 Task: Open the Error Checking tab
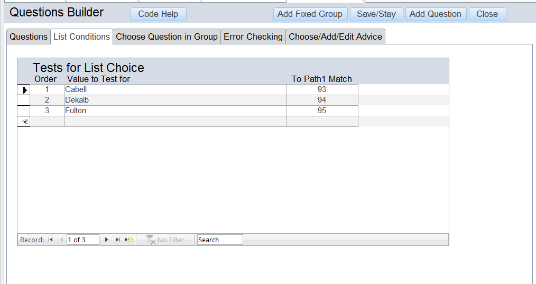[x=253, y=36]
